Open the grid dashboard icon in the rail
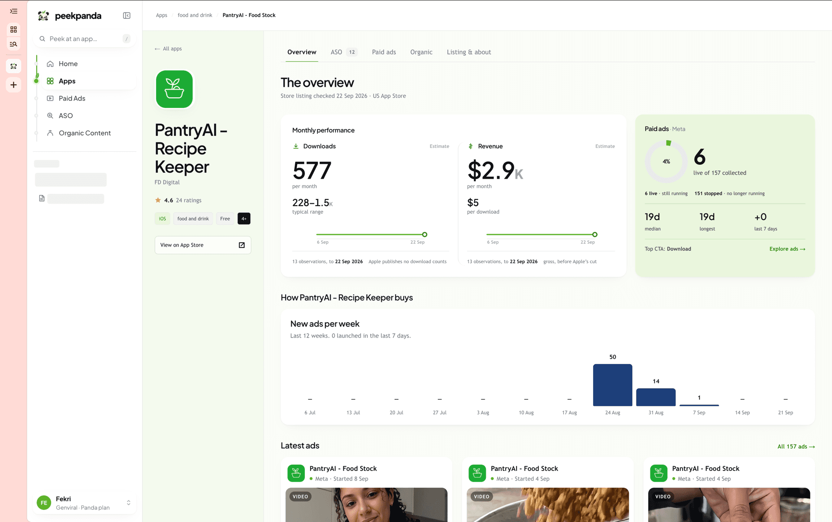This screenshot has width=832, height=522. 13,29
